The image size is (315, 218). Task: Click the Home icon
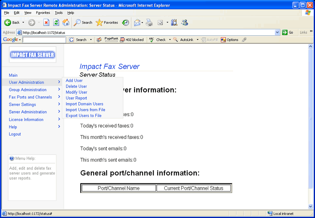click(x=66, y=22)
